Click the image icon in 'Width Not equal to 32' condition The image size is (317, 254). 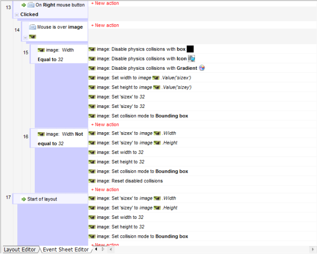coord(41,134)
